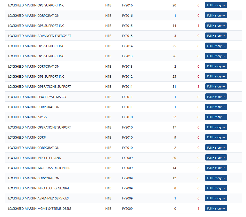Screen dimensions: 246x217
Task: Select LOCKHEED MARTIN CORPORATION name in FY2009 row
Action: (x=34, y=178)
